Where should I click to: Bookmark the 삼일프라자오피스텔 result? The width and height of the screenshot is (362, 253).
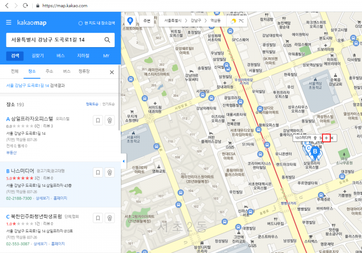click(x=98, y=120)
